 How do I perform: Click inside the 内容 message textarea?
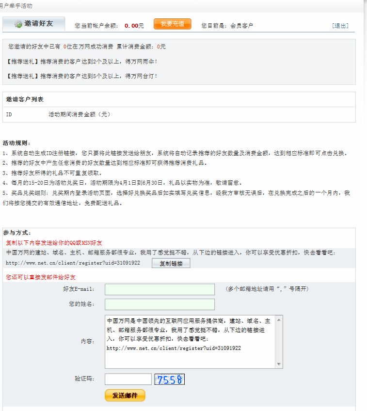(190, 341)
